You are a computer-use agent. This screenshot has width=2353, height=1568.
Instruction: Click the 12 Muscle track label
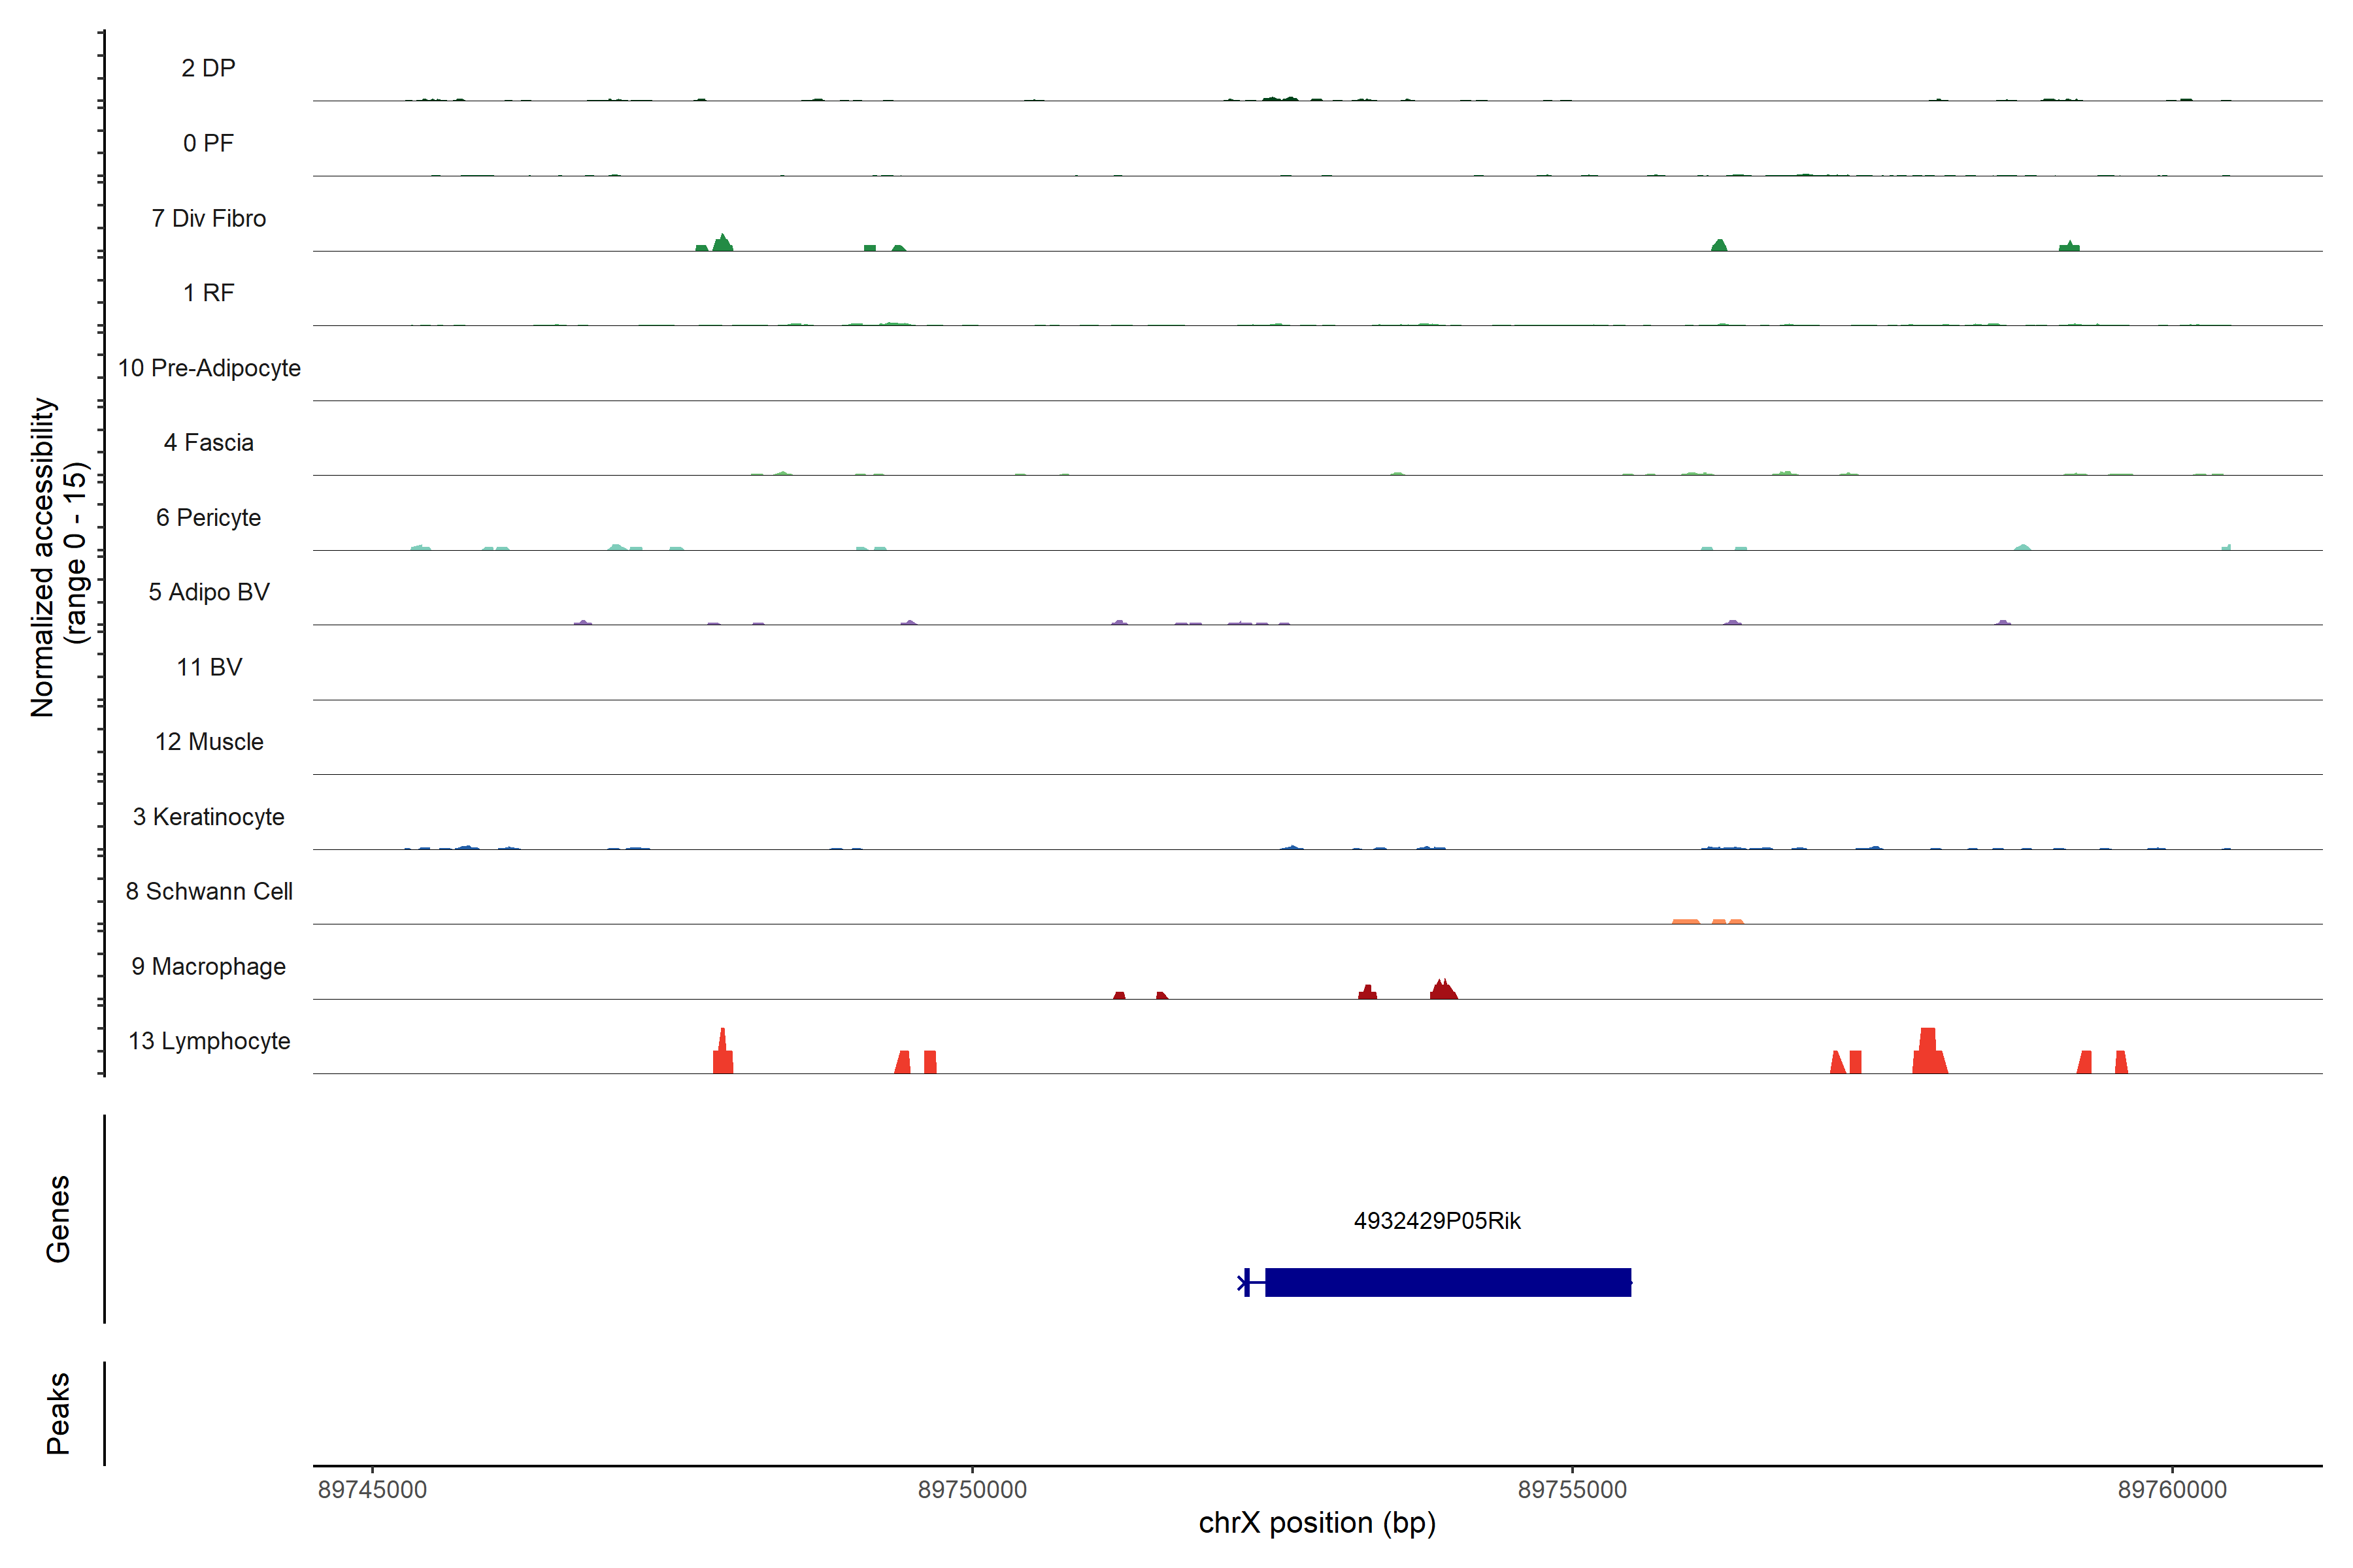pos(209,742)
